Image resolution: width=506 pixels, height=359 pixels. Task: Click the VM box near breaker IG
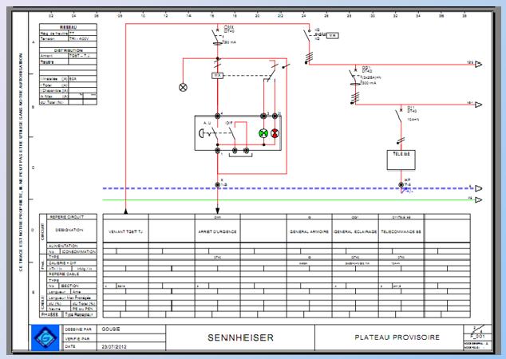point(332,35)
